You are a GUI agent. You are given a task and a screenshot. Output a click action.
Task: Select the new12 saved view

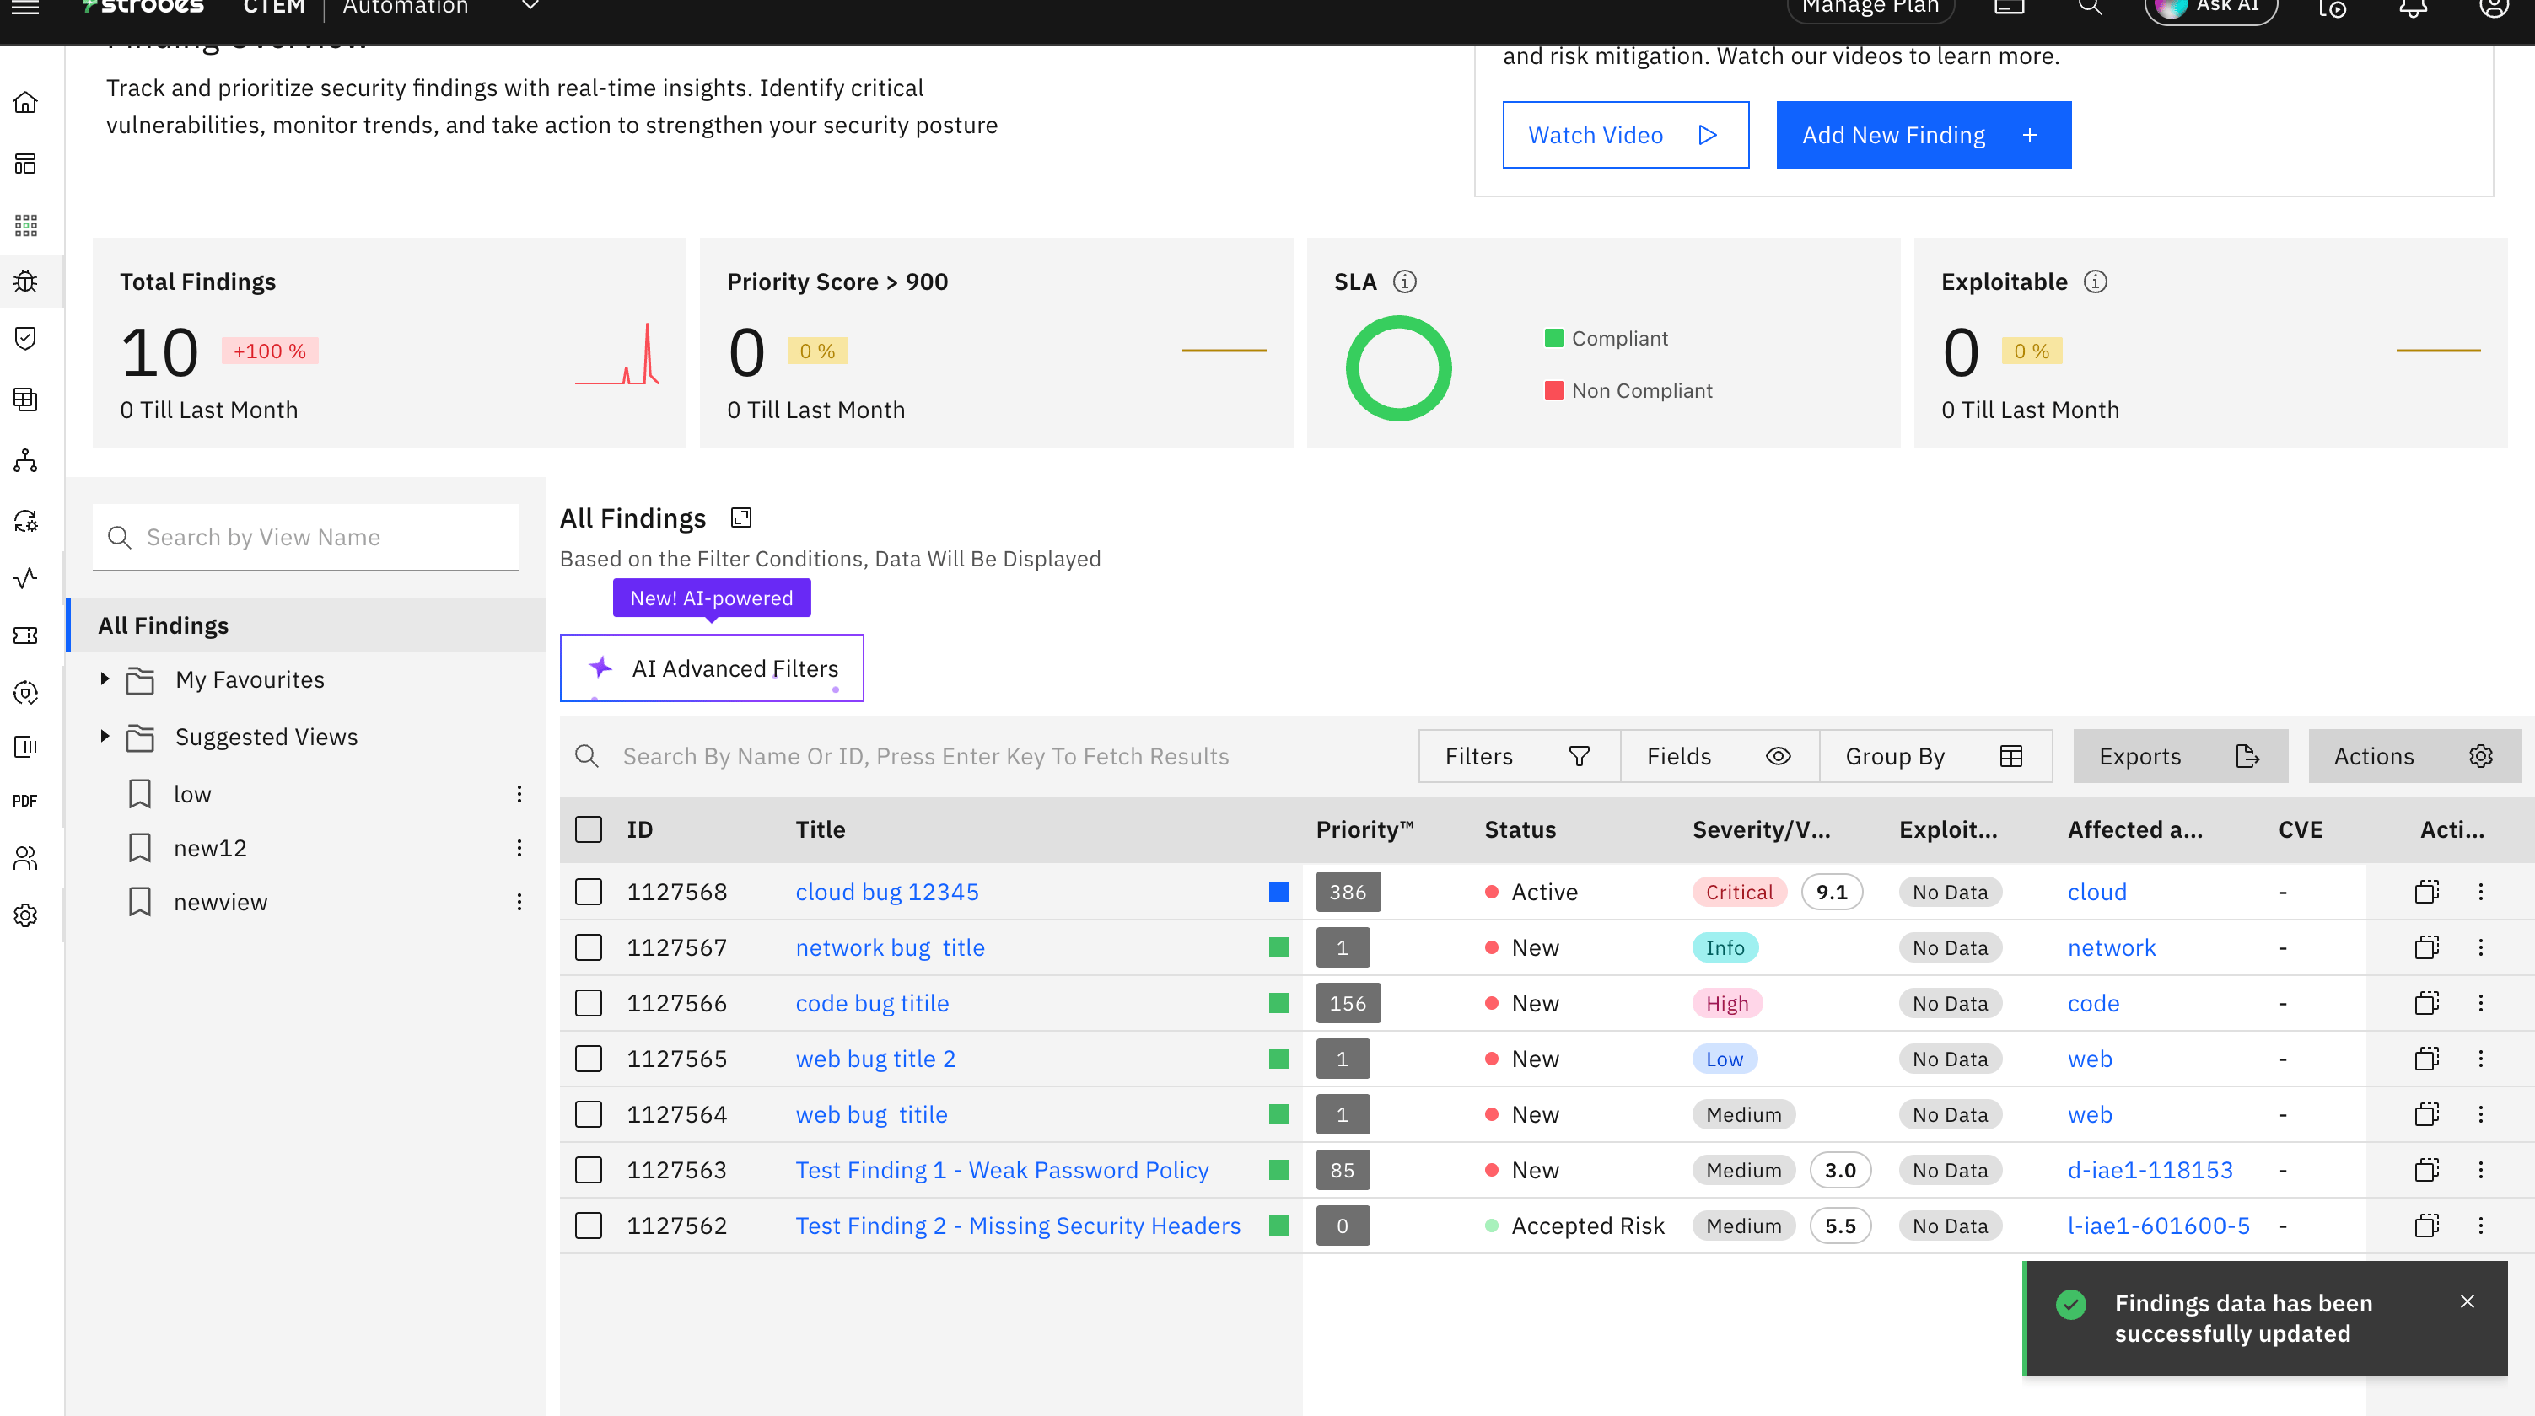(211, 848)
